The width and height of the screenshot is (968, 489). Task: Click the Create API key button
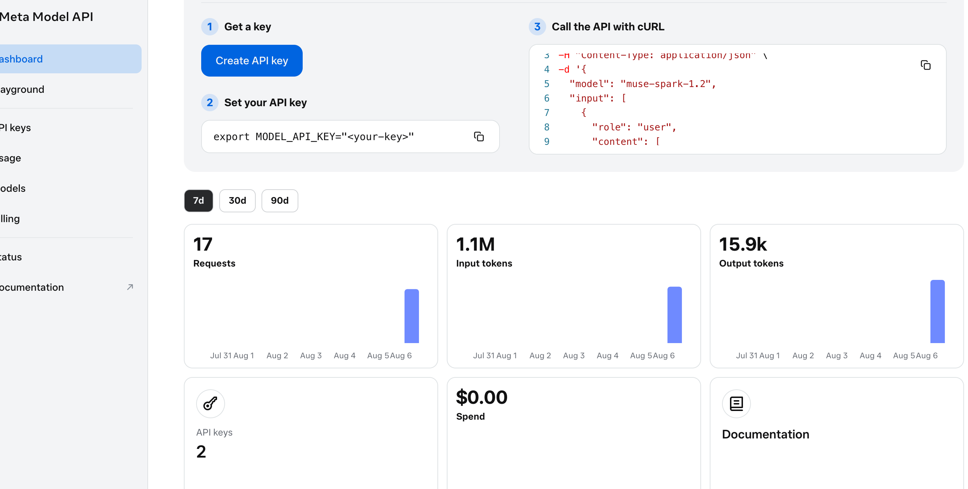(x=252, y=61)
